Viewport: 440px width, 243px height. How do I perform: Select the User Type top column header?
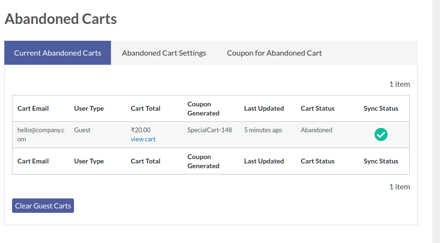[x=89, y=108]
